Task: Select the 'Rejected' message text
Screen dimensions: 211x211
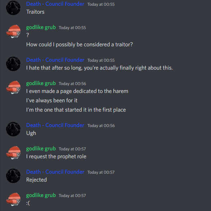Action: 37,180
